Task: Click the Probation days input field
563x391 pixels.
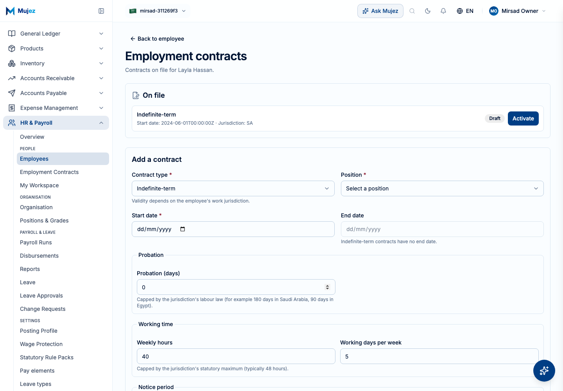Action: click(236, 287)
